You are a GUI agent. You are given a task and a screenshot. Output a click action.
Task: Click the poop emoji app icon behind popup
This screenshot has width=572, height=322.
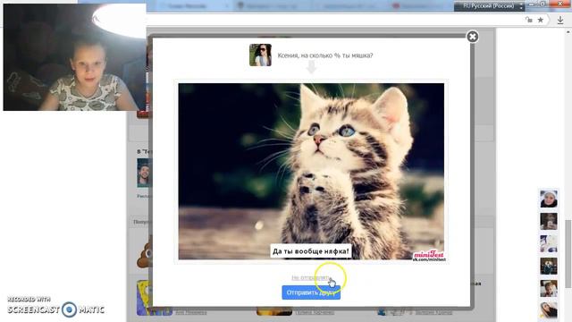[145, 252]
